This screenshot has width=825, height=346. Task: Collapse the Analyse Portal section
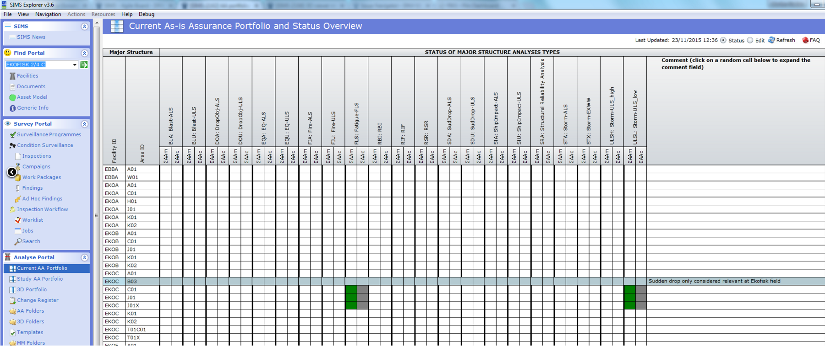(84, 257)
